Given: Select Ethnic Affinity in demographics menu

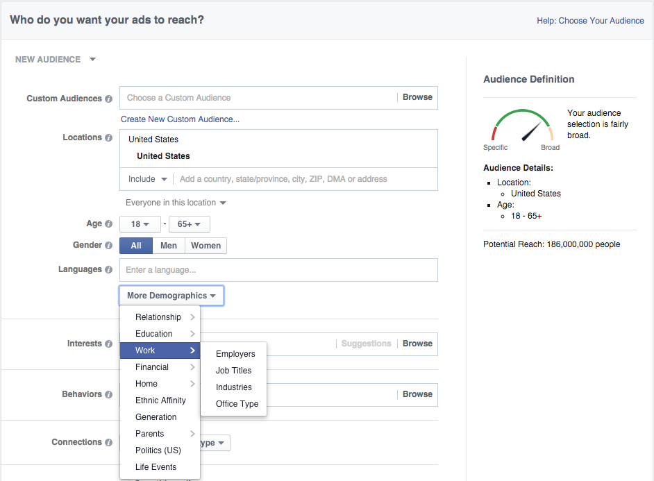Looking at the screenshot, I should [160, 400].
